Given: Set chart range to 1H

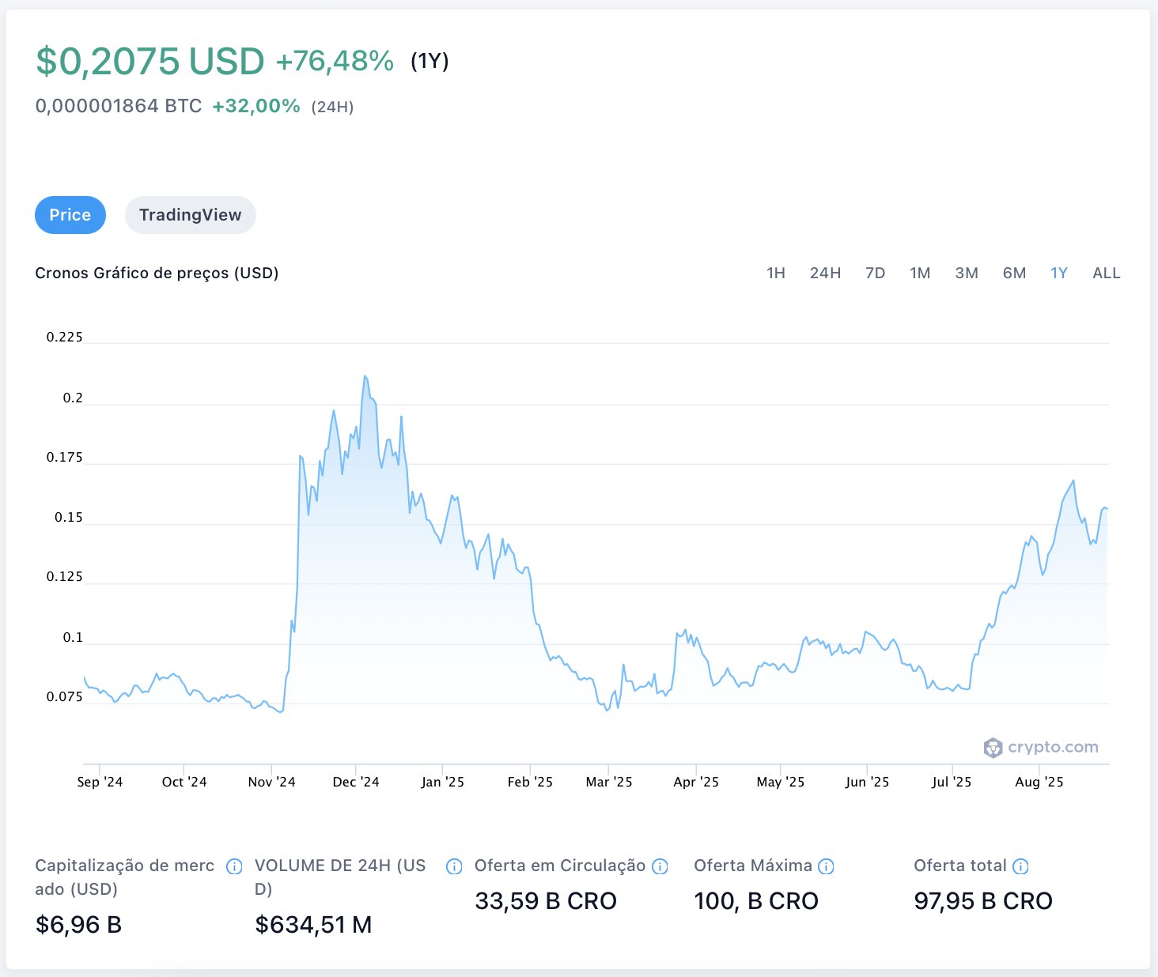Looking at the screenshot, I should pyautogui.click(x=776, y=273).
